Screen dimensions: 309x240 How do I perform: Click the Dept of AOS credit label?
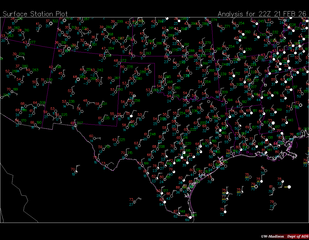click(x=297, y=236)
